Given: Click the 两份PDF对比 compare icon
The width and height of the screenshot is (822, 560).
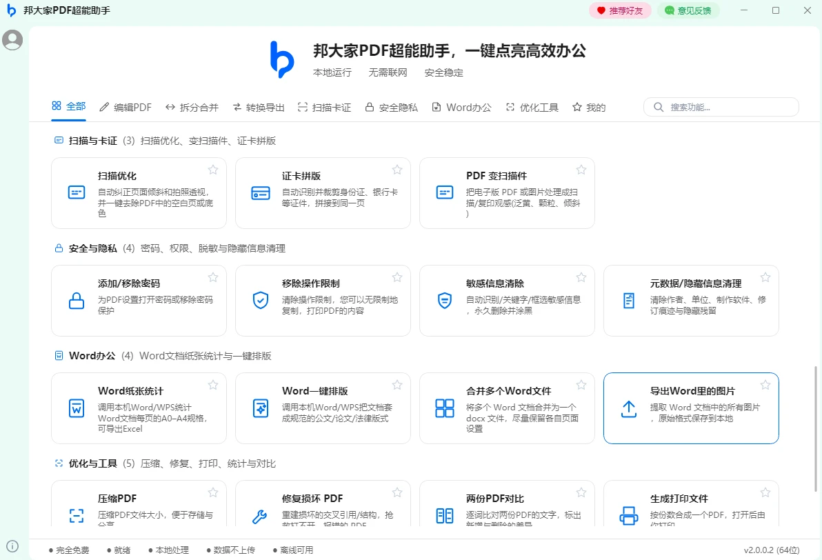Looking at the screenshot, I should point(445,516).
